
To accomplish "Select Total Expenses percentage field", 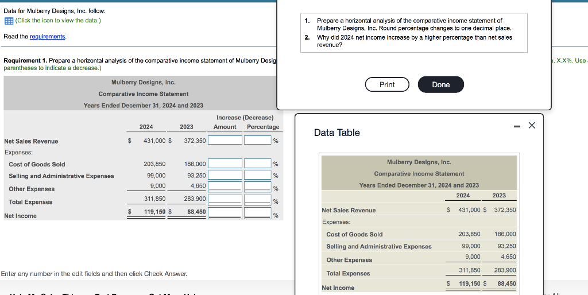I will click(258, 199).
